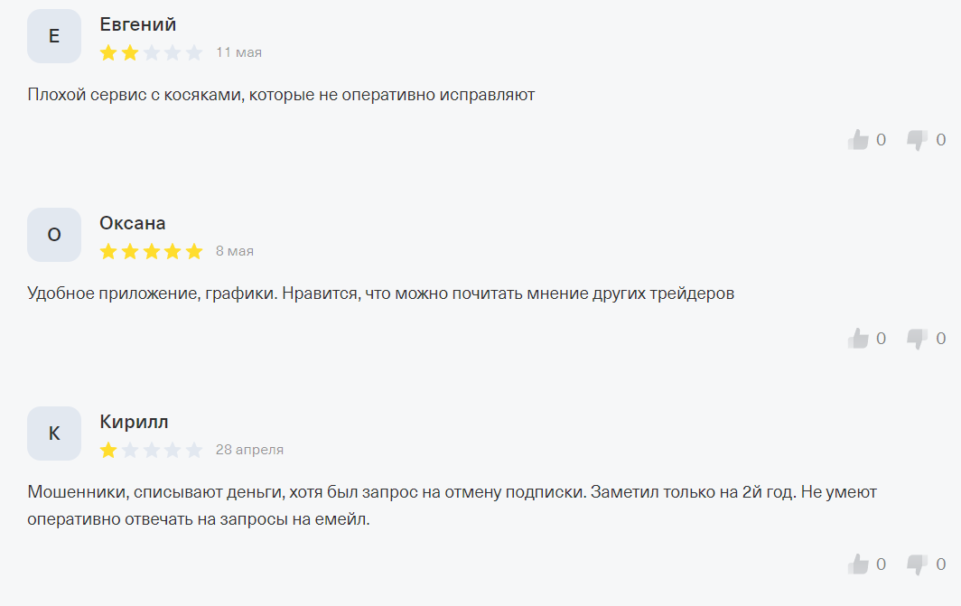Click Евгений's two-star rating

[x=151, y=52]
